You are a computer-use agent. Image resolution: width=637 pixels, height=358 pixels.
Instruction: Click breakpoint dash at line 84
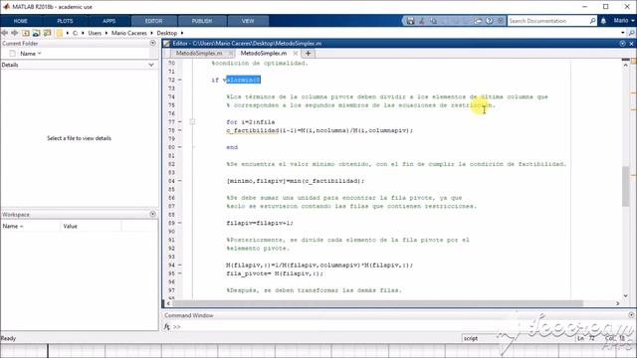coord(180,181)
